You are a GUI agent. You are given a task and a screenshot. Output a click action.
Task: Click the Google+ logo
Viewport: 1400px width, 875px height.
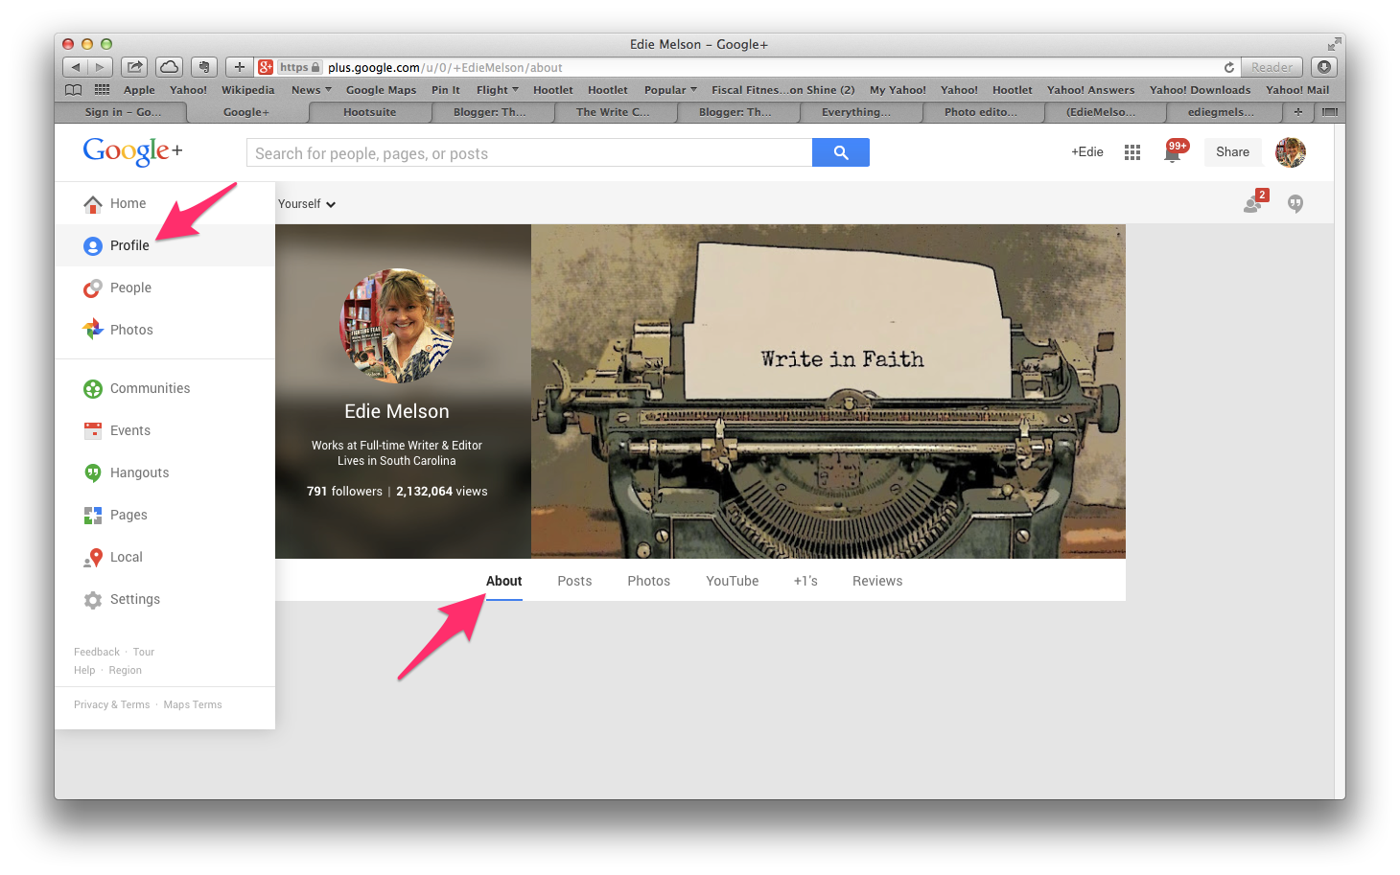coord(132,151)
